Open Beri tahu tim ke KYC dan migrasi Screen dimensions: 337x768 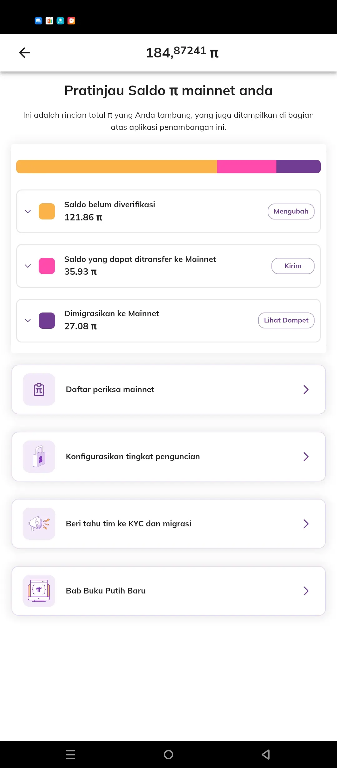pos(168,524)
